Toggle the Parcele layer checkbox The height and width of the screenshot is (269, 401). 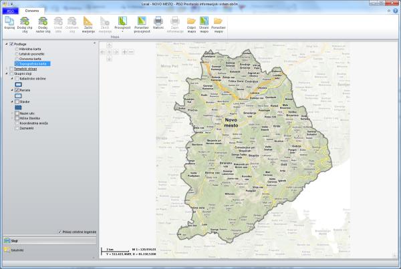point(17,89)
